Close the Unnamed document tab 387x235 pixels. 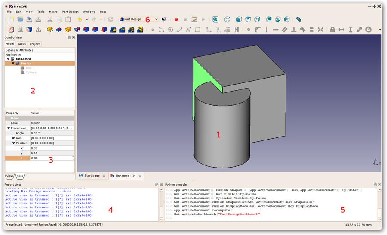[x=140, y=176]
